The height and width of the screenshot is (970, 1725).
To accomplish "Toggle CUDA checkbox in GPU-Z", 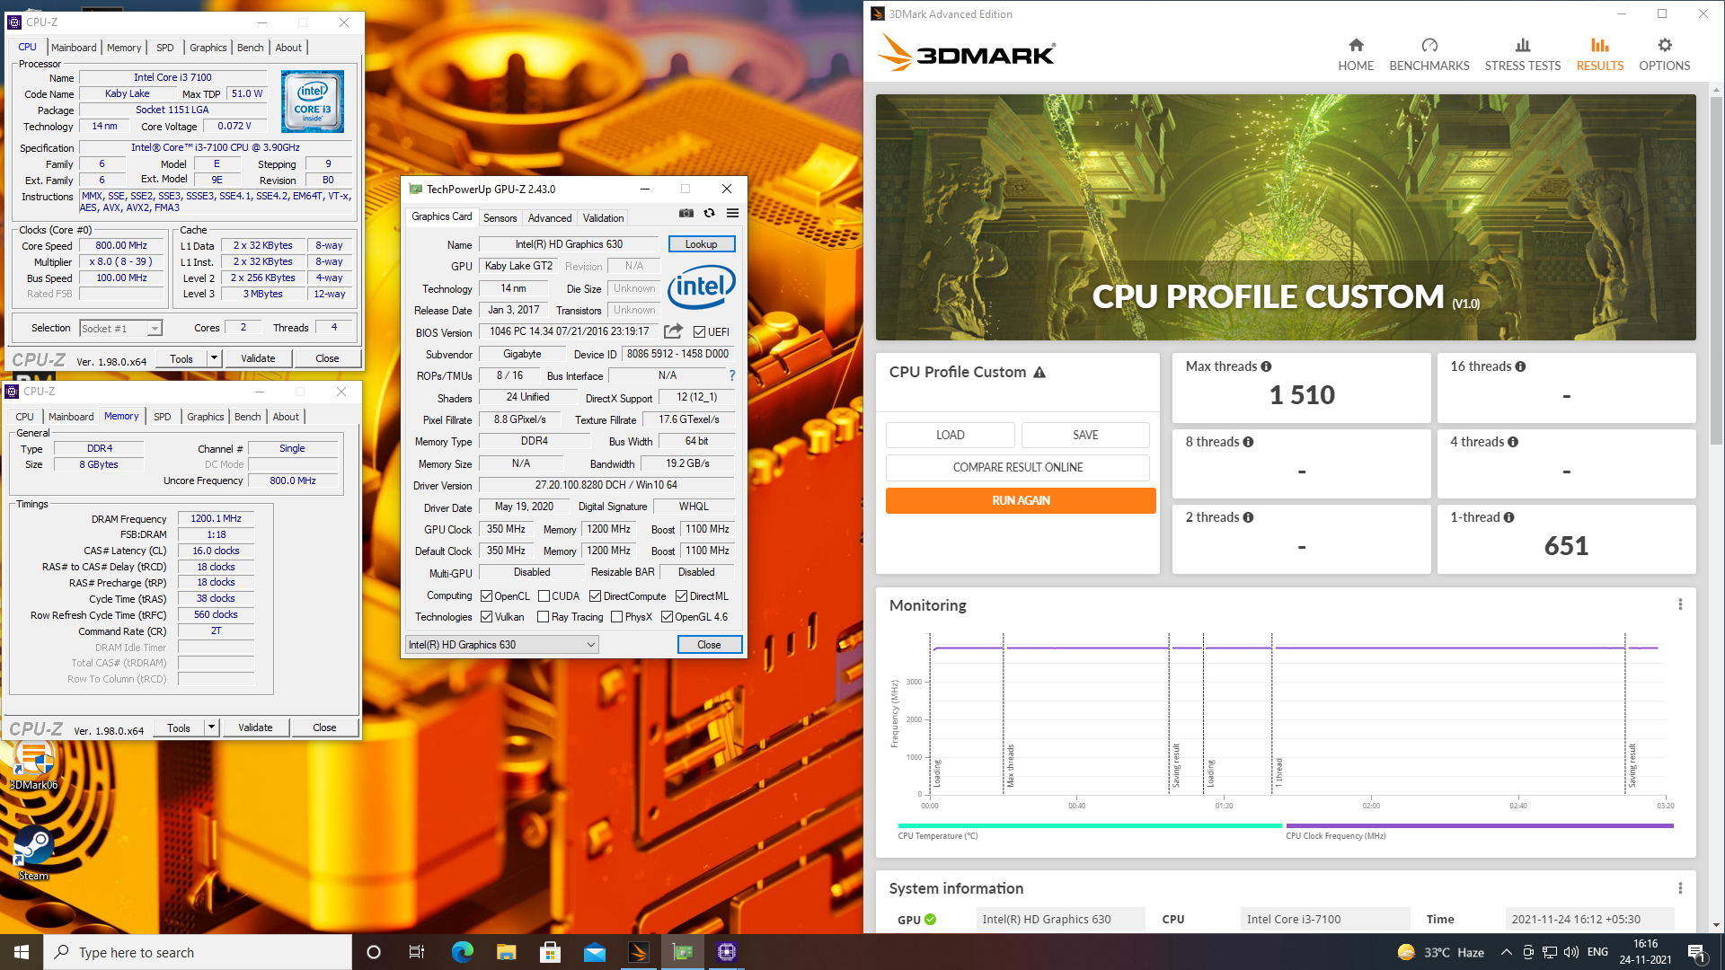I will (x=544, y=596).
